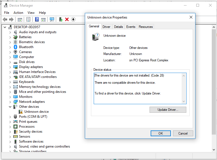The image size is (217, 160).
Task: Click the unknown device icon in Properties dialog
Action: (96, 37)
